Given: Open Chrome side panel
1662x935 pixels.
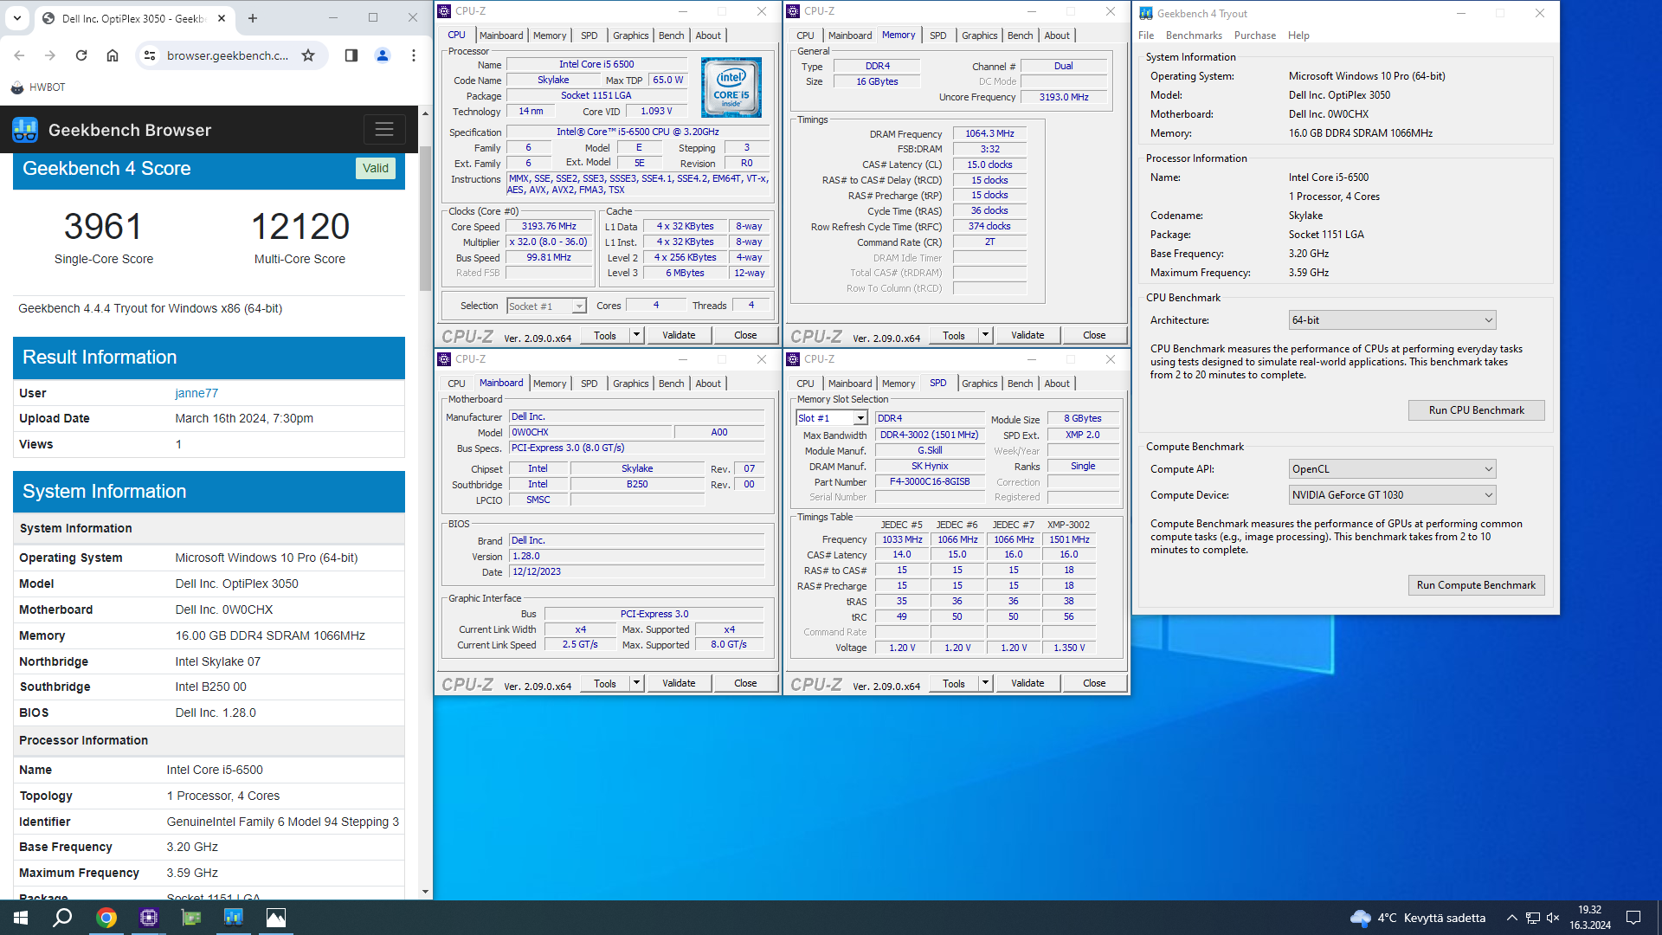Looking at the screenshot, I should tap(351, 55).
